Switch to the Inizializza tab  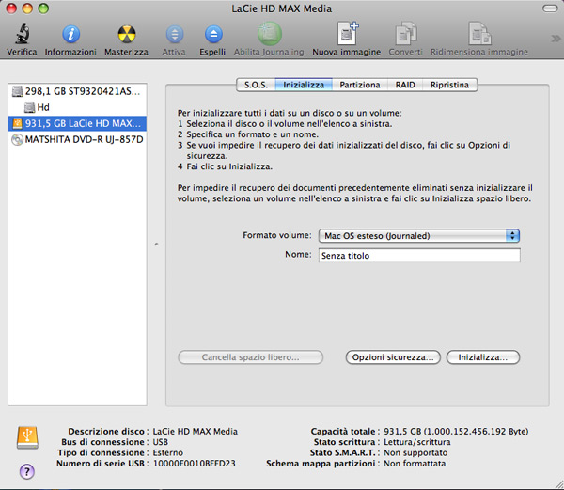click(304, 85)
